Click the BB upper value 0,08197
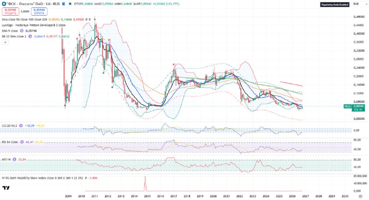369x200 pixels. 52,36
